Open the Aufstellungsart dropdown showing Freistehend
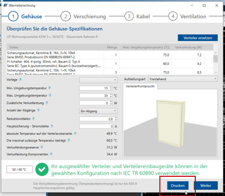This screenshot has height=196, width=225. pyautogui.click(x=183, y=79)
